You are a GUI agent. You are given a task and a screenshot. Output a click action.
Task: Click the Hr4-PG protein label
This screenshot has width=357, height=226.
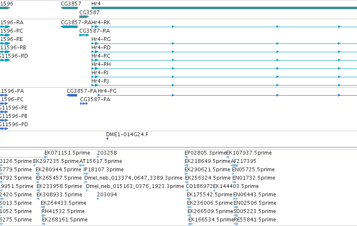pyautogui.click(x=107, y=91)
